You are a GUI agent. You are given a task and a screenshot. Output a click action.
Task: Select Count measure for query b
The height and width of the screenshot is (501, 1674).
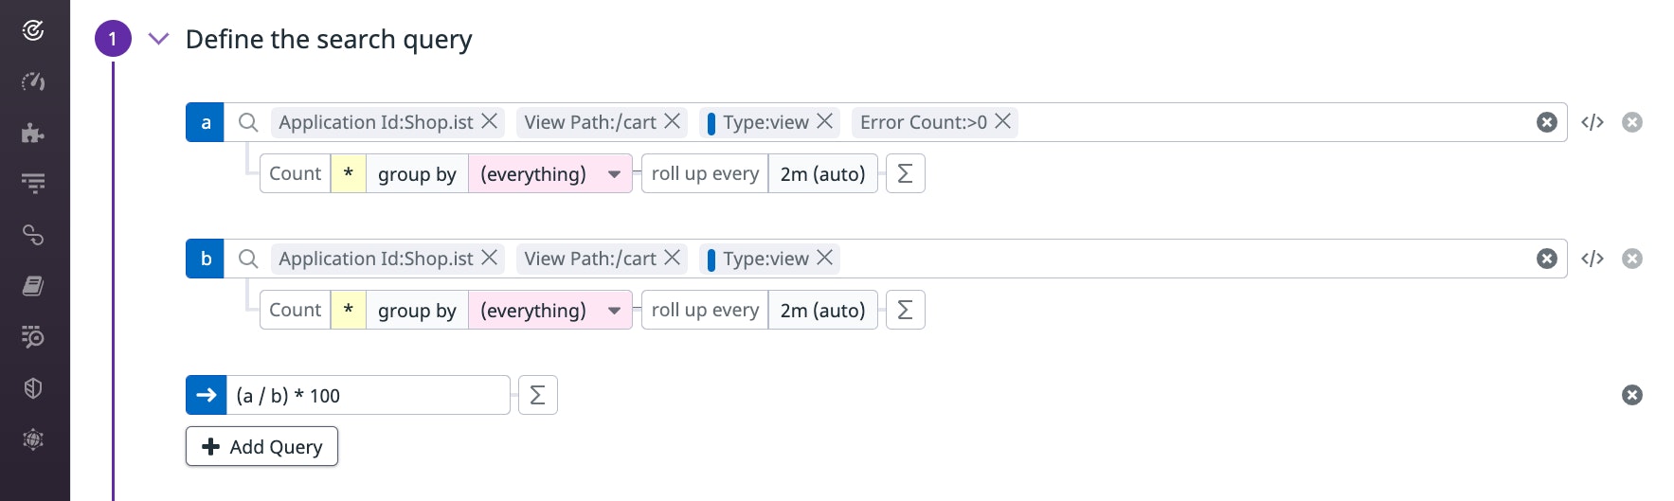point(295,311)
